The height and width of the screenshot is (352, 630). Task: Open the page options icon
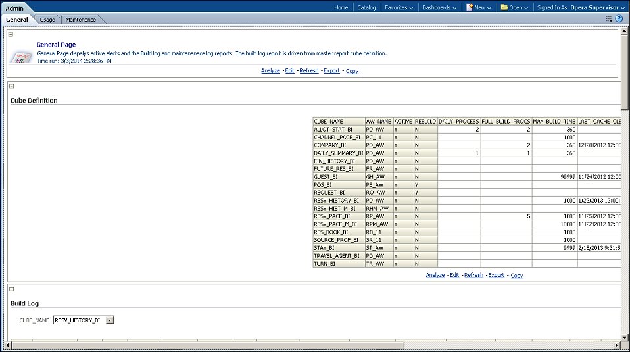pos(608,19)
